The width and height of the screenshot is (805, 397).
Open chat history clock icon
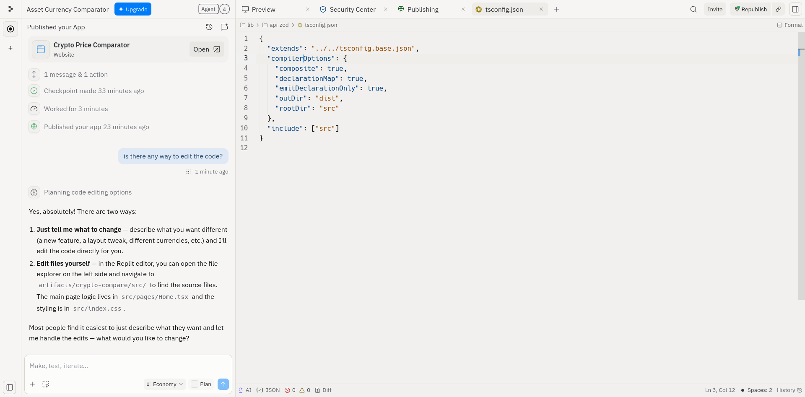[209, 27]
